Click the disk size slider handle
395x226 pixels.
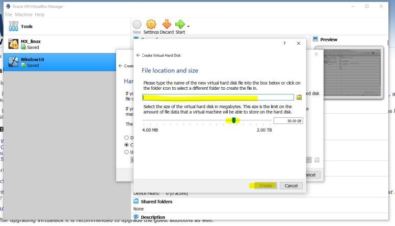tap(234, 120)
